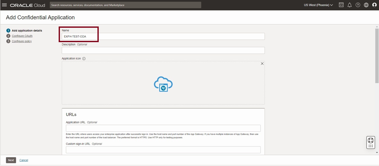Click Application icon info tooltip
The width and height of the screenshot is (379, 166).
84,59
